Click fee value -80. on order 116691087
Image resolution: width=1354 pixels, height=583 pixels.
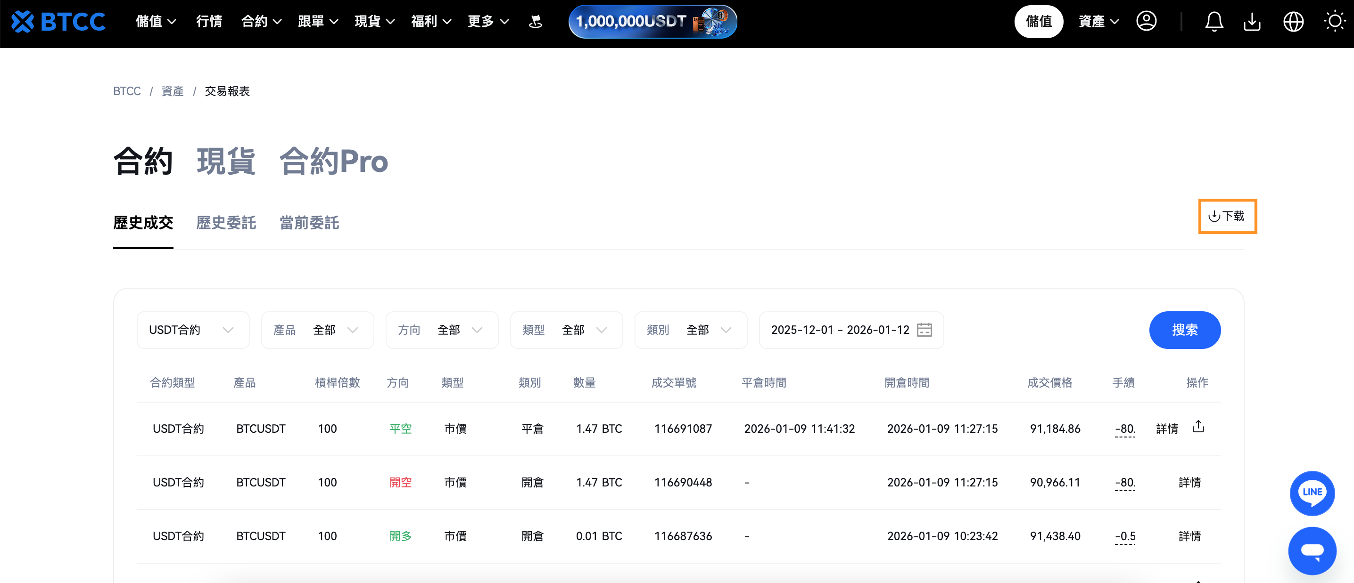tap(1125, 429)
